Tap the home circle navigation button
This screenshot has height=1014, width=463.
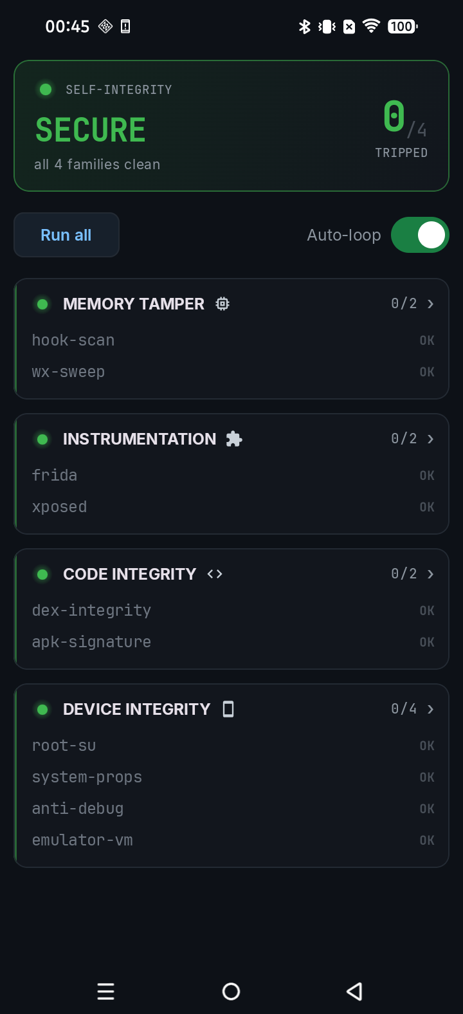coord(232,991)
